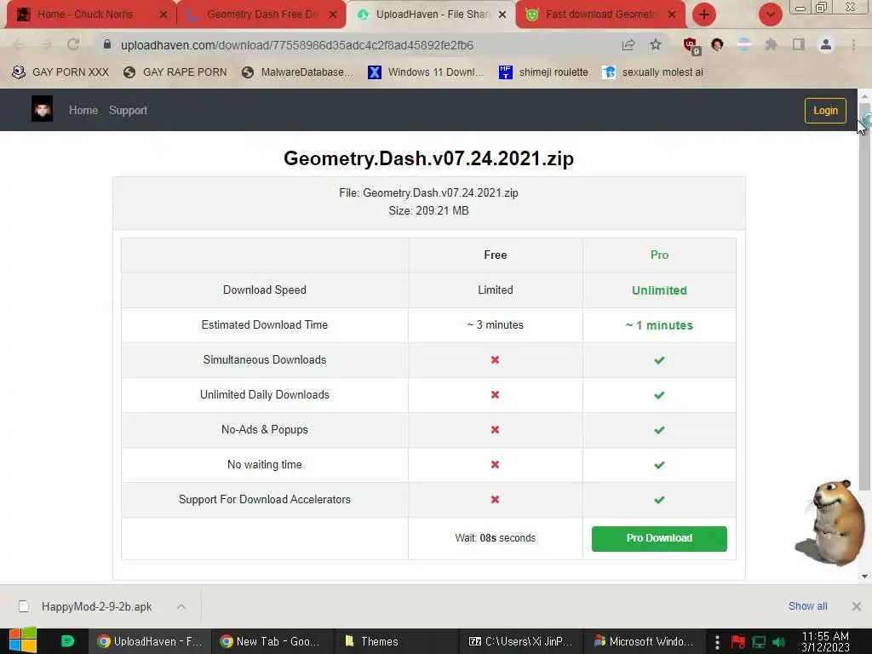This screenshot has height=654, width=872.
Task: Click the Geometry.Dash.v07.24.2021.zip title
Action: click(x=428, y=158)
